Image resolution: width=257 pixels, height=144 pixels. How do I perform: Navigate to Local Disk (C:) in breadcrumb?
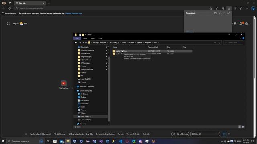click(x=114, y=43)
